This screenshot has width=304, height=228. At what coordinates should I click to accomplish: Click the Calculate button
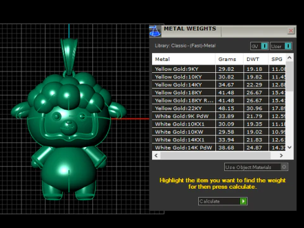[223, 201]
